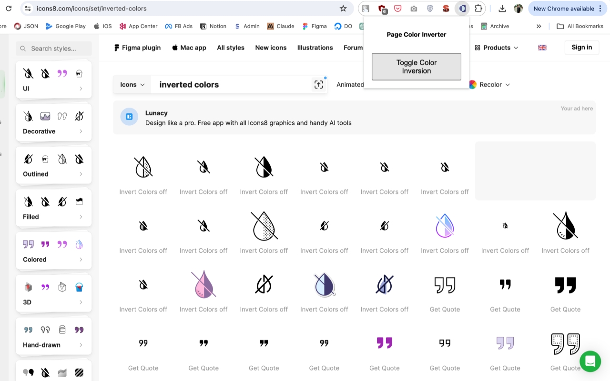The width and height of the screenshot is (610, 381).
Task: Click the Sign in button
Action: coord(581,48)
